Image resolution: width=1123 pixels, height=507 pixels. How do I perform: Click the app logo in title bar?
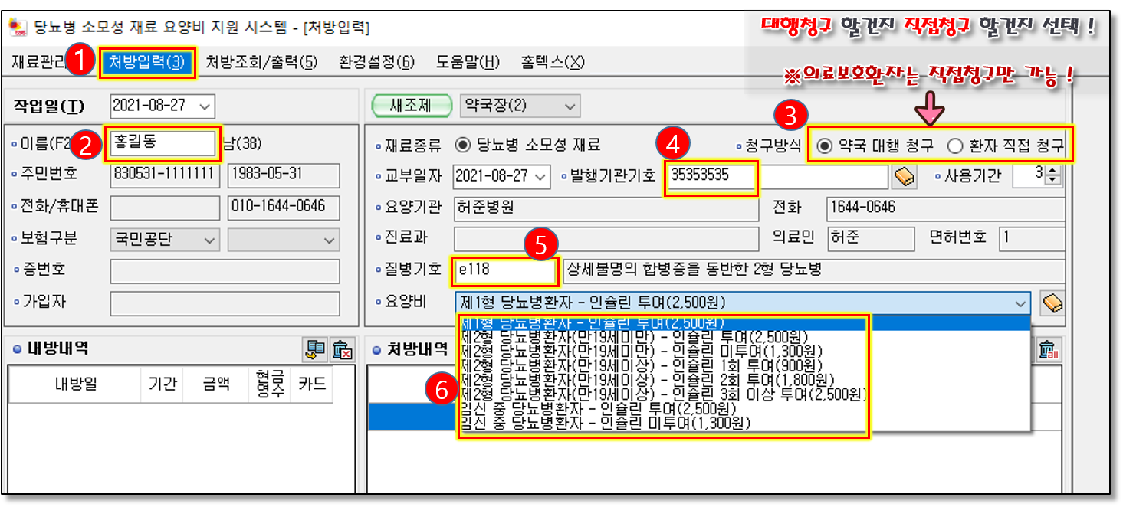[x=15, y=28]
